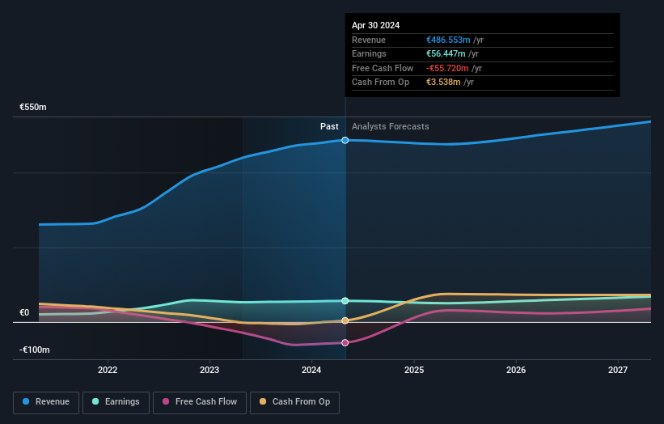Click the 2026 x-axis label
Image resolution: width=664 pixels, height=424 pixels.
[x=516, y=371]
